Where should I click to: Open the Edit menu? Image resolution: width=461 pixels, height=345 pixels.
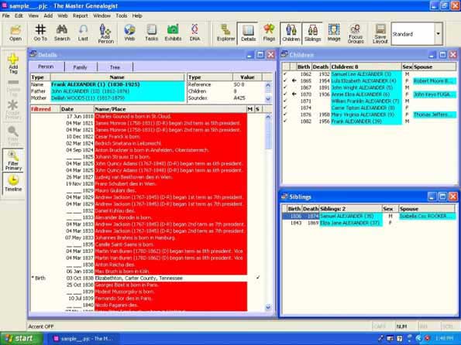pyautogui.click(x=19, y=15)
